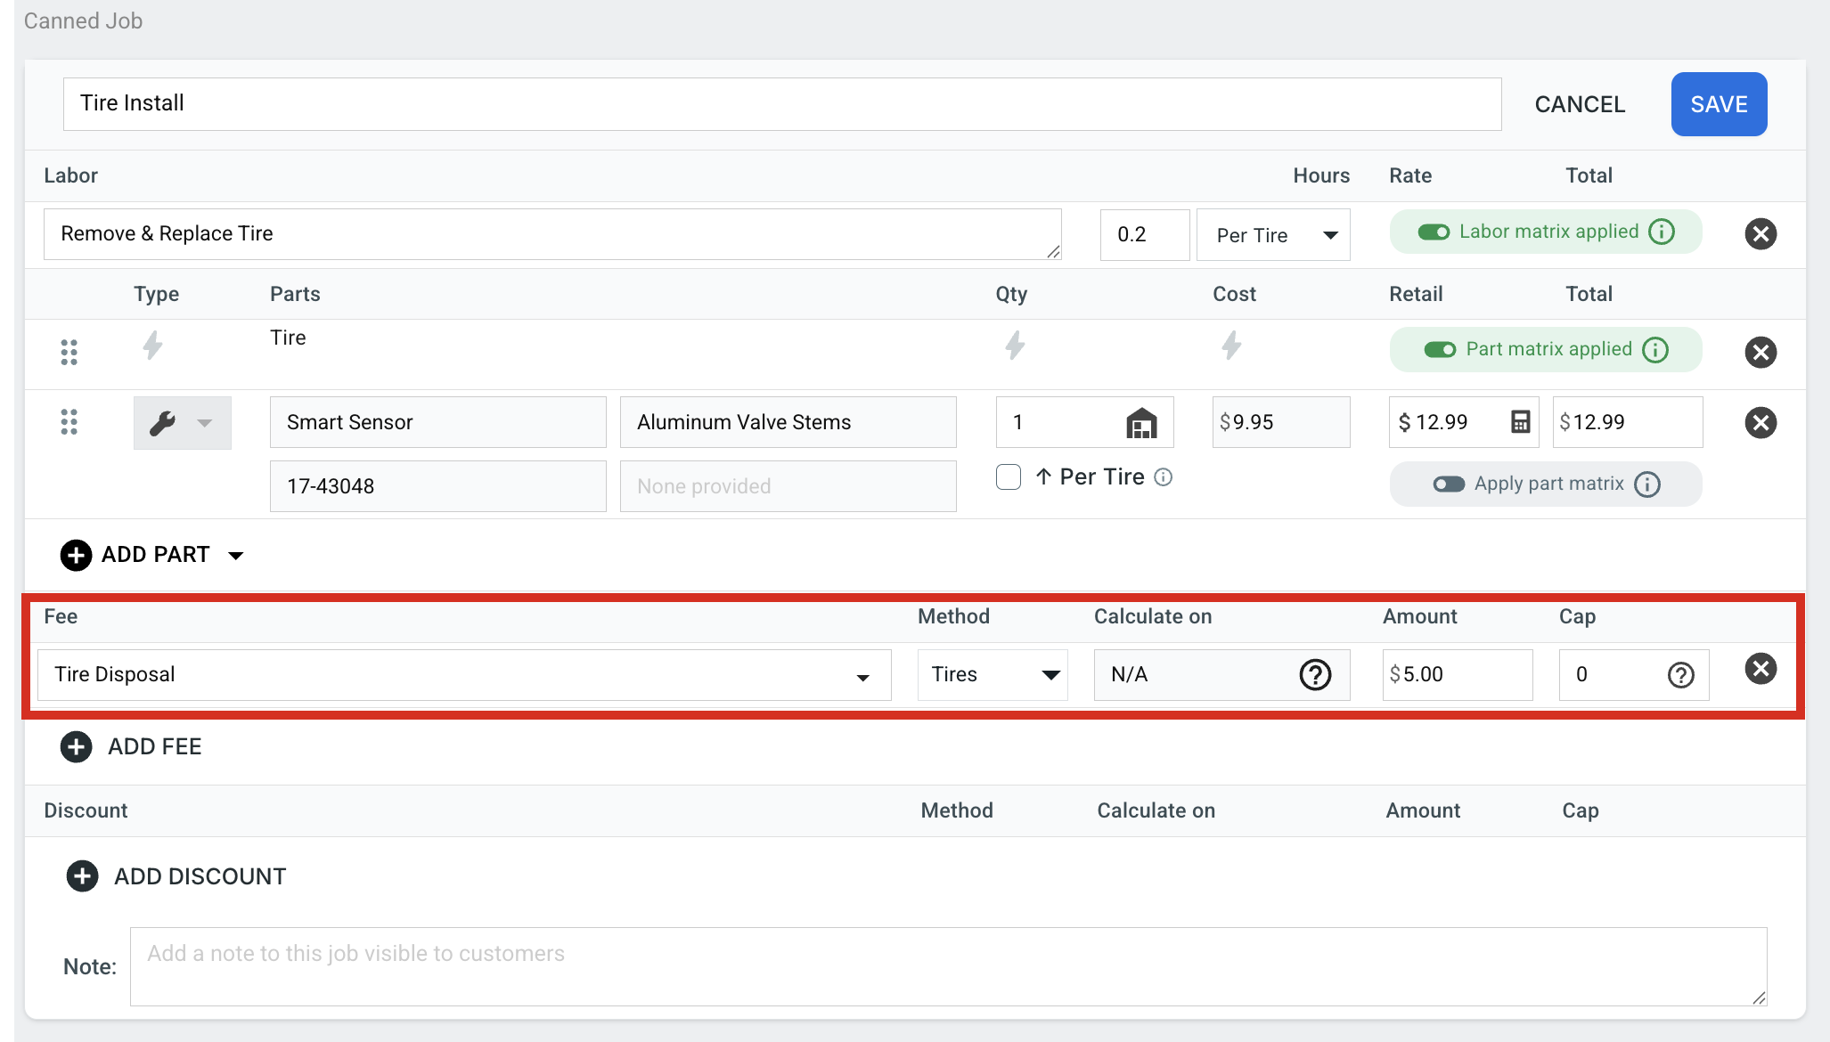
Task: Delete the Tire Disposal fee row
Action: point(1761,669)
